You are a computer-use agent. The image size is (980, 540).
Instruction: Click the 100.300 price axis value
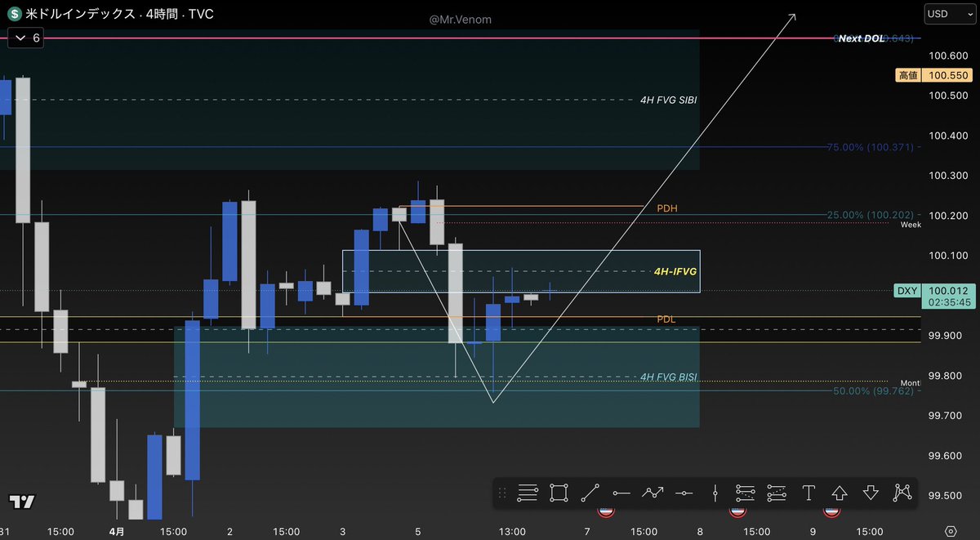[x=949, y=176]
